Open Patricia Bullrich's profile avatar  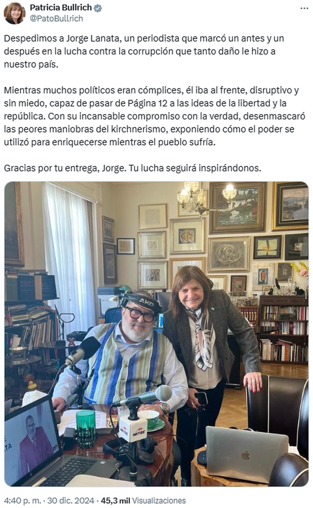14,13
